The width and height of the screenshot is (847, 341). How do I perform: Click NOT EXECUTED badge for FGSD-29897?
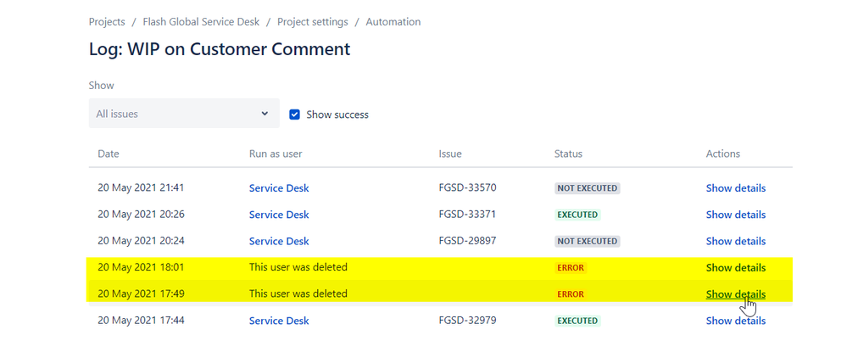tap(588, 241)
